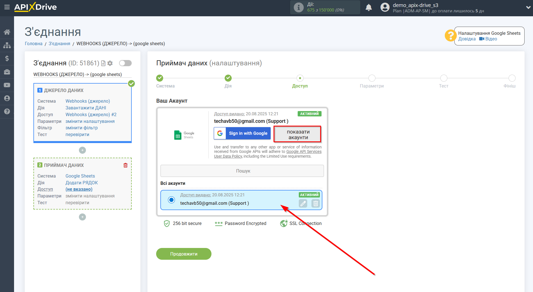Open Завантажити ДАНІ action link
533x292 pixels.
point(86,108)
